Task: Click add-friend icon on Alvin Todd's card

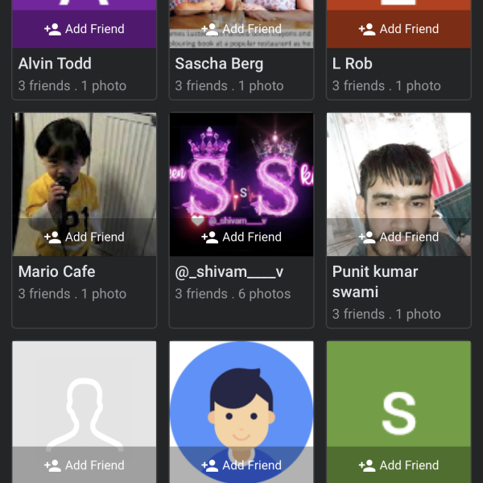Action: pyautogui.click(x=53, y=29)
